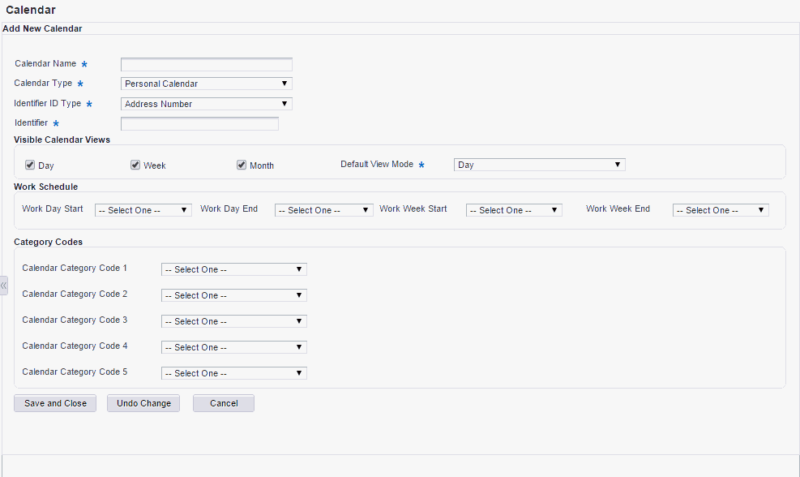The image size is (800, 477).
Task: Uncheck the Day view checkbox
Action: [30, 165]
